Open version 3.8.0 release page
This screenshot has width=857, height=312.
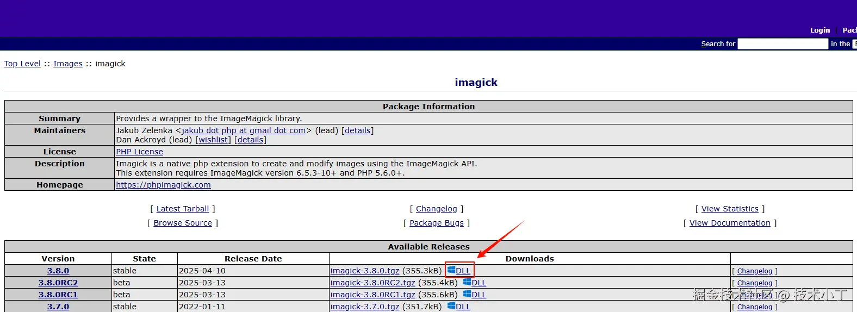[58, 271]
